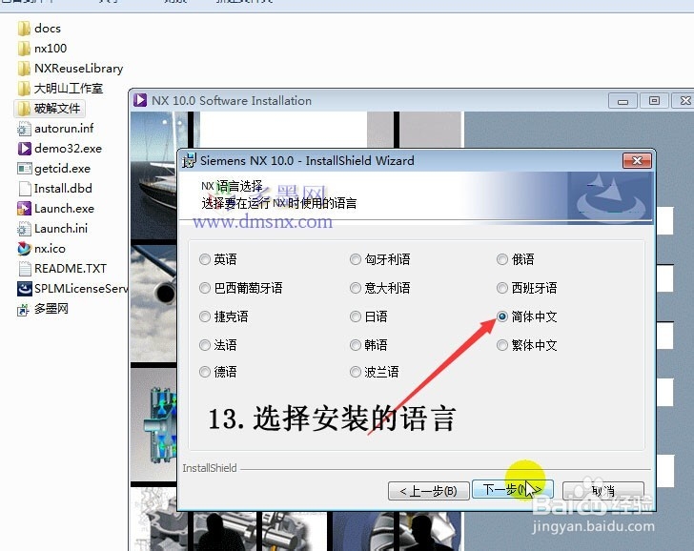The image size is (694, 551).
Task: Close the InstallShield Wizard dialog
Action: tap(637, 161)
